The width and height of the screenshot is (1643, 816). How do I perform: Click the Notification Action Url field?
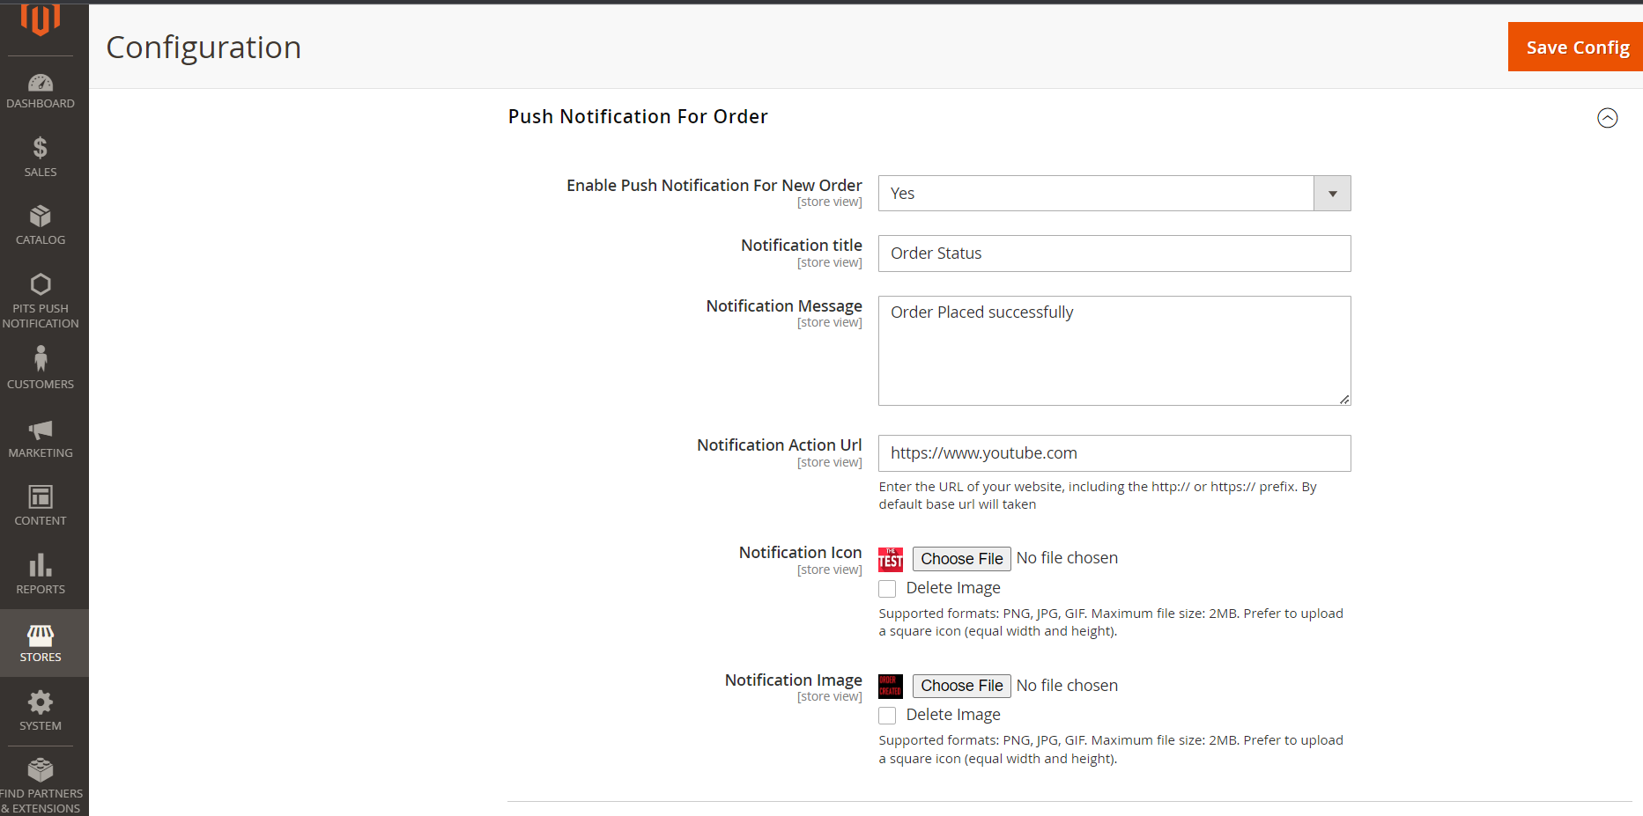(1114, 453)
